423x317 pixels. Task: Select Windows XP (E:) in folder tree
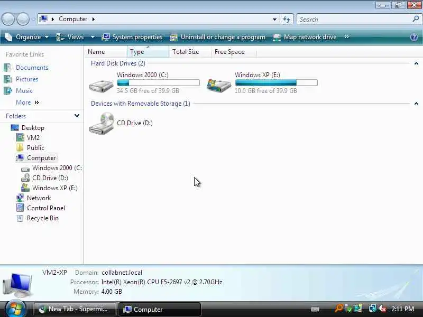[x=55, y=188]
